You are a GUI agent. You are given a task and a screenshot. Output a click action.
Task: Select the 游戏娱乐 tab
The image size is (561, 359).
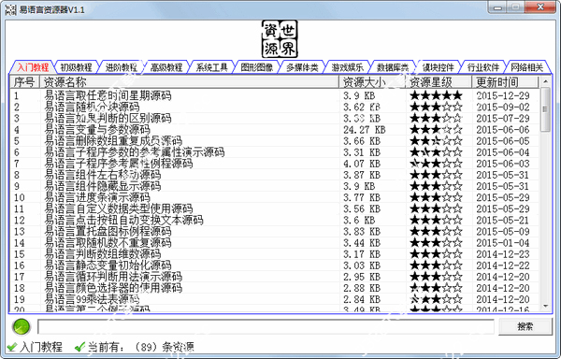point(347,67)
